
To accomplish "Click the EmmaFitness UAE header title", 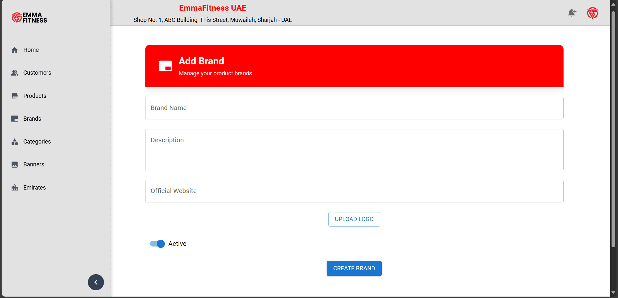I will [x=213, y=8].
